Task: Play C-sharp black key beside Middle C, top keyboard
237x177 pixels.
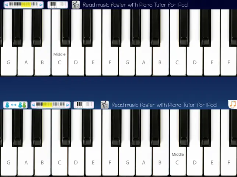Action: coord(66,28)
